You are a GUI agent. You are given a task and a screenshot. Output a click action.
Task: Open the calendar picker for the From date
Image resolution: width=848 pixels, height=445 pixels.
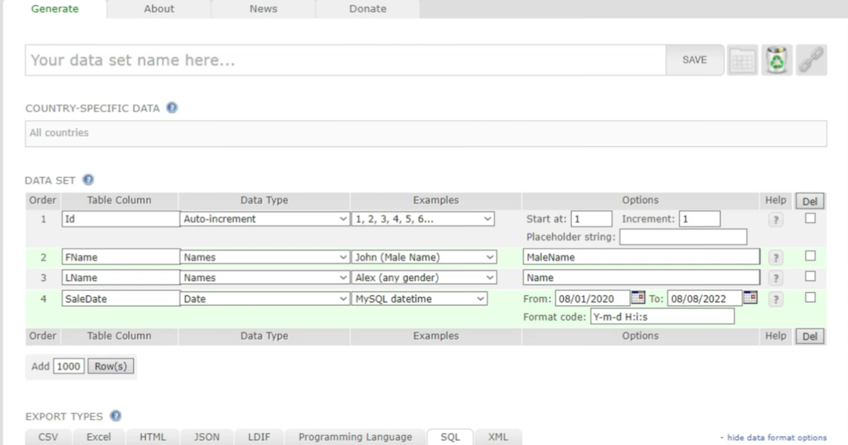[638, 297]
